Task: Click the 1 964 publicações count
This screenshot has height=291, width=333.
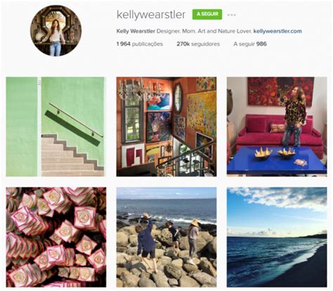Action: coord(140,44)
